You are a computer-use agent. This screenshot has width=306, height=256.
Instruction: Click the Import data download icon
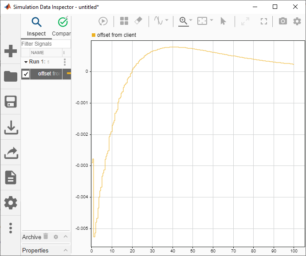tap(10, 127)
